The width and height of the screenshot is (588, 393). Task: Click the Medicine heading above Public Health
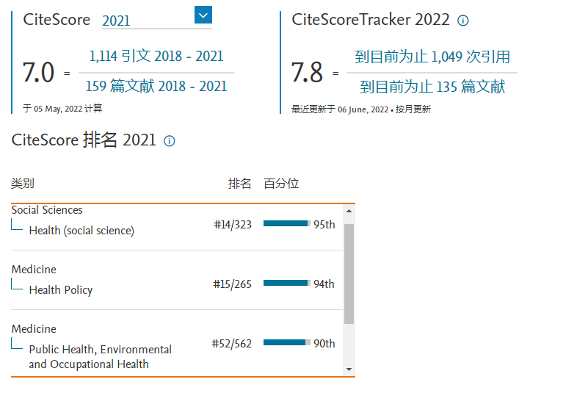pos(34,329)
